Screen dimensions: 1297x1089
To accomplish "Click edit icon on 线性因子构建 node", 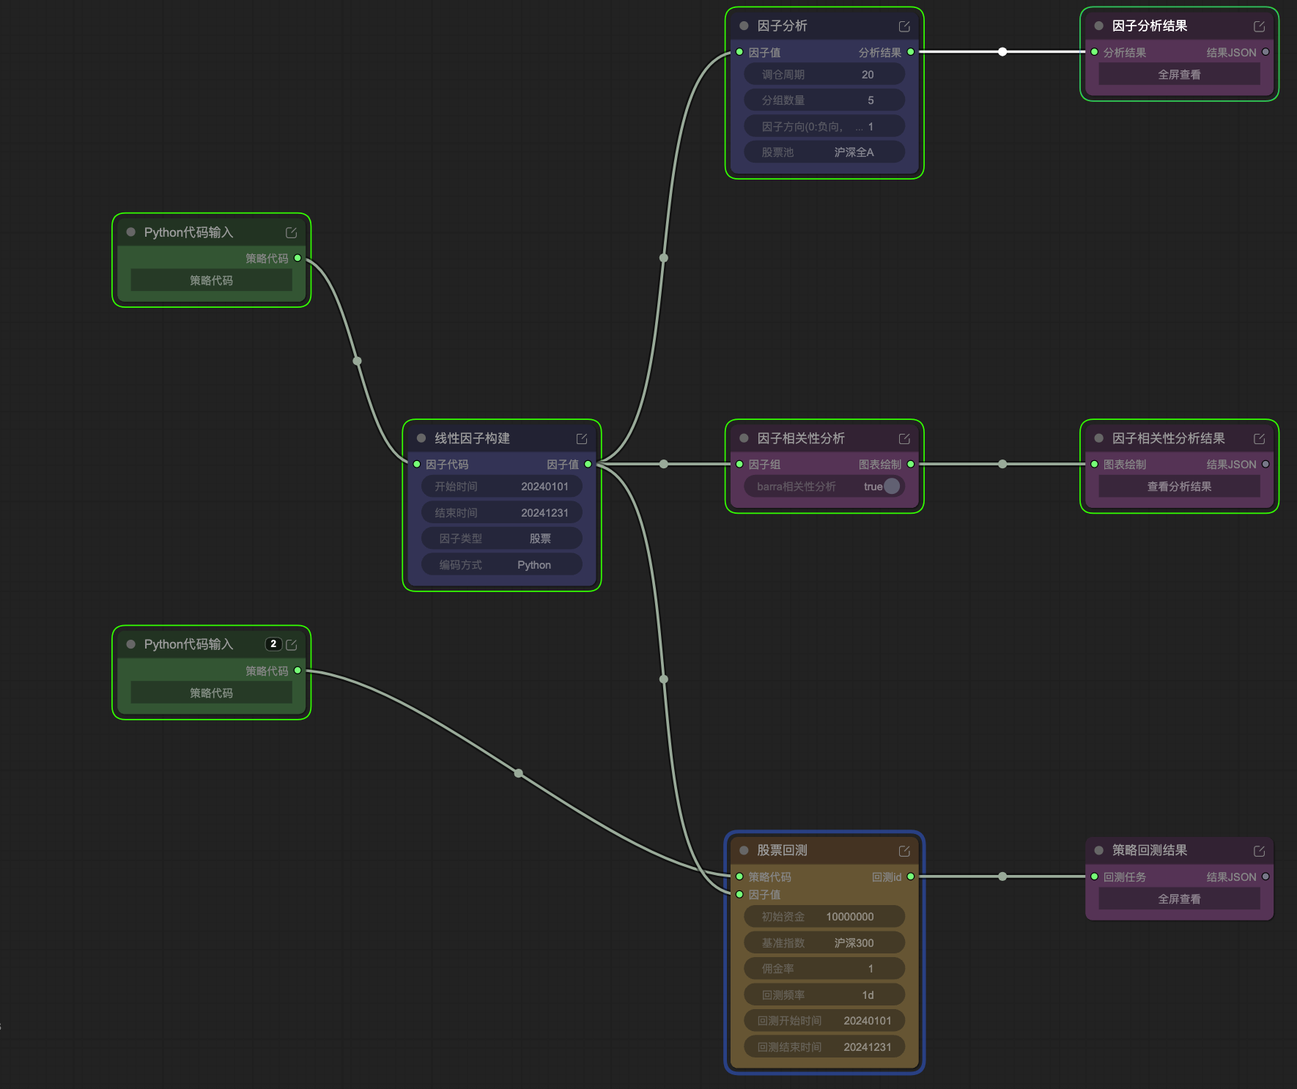I will coord(582,439).
